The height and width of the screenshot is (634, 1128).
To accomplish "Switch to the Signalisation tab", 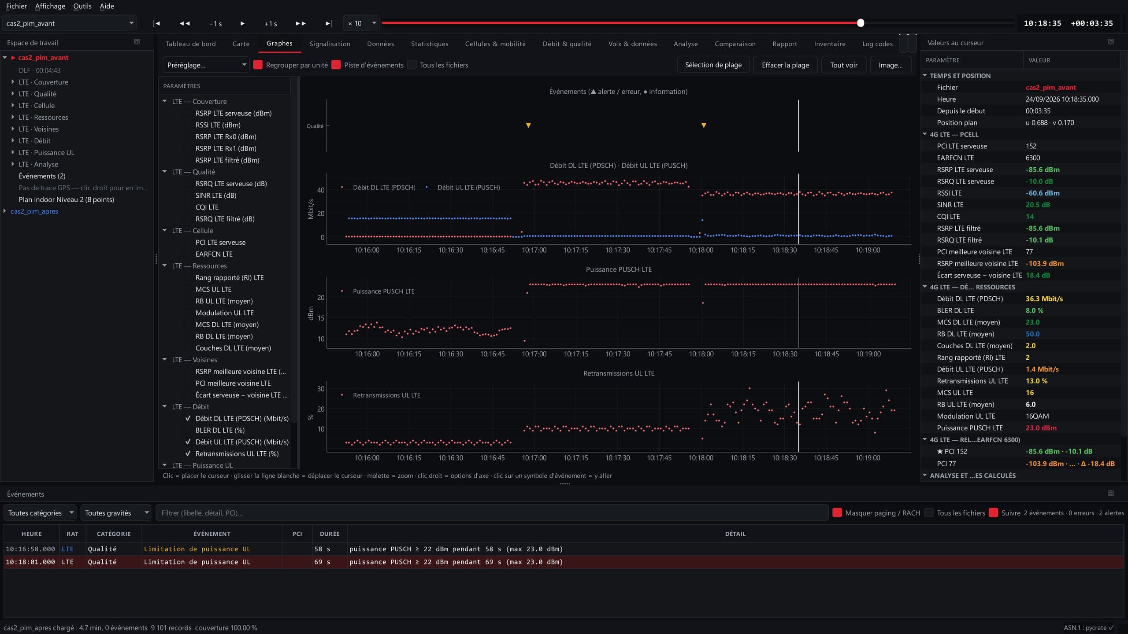I will coord(330,44).
